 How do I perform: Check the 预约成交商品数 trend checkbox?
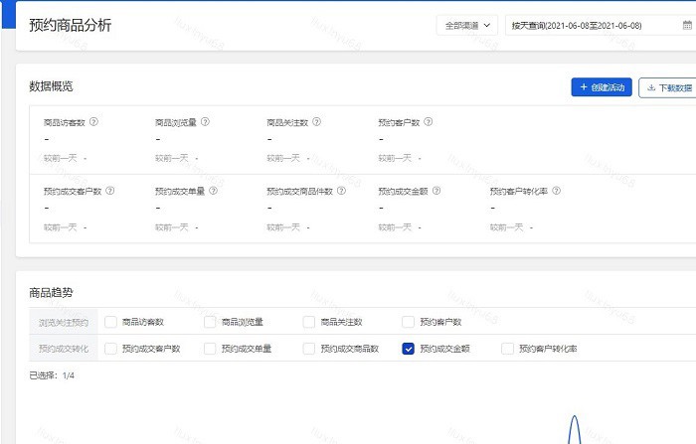pos(309,349)
